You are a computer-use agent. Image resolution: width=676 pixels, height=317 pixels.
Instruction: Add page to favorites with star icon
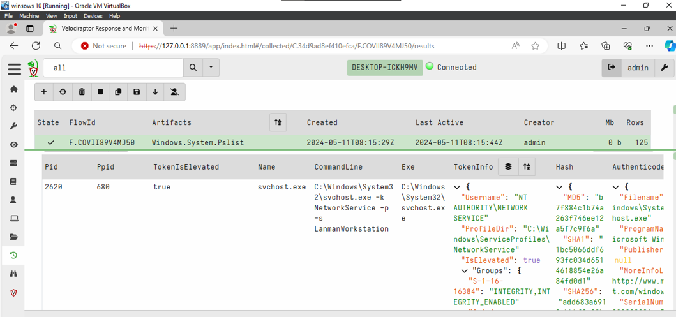click(x=535, y=46)
